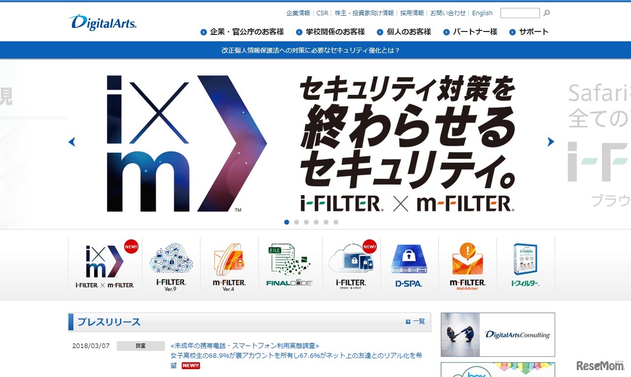
Task: Open the お問い合わせ link
Action: (x=448, y=13)
